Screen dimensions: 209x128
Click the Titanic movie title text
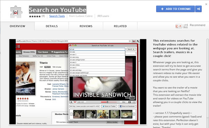pos(44,63)
